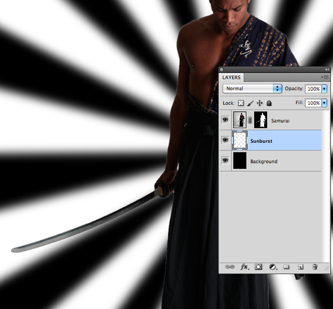
Task: Collapse the panel with double arrows
Action: pos(327,70)
